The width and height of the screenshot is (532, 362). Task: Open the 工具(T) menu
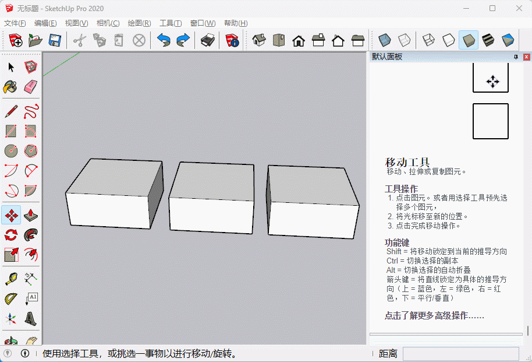pos(171,23)
